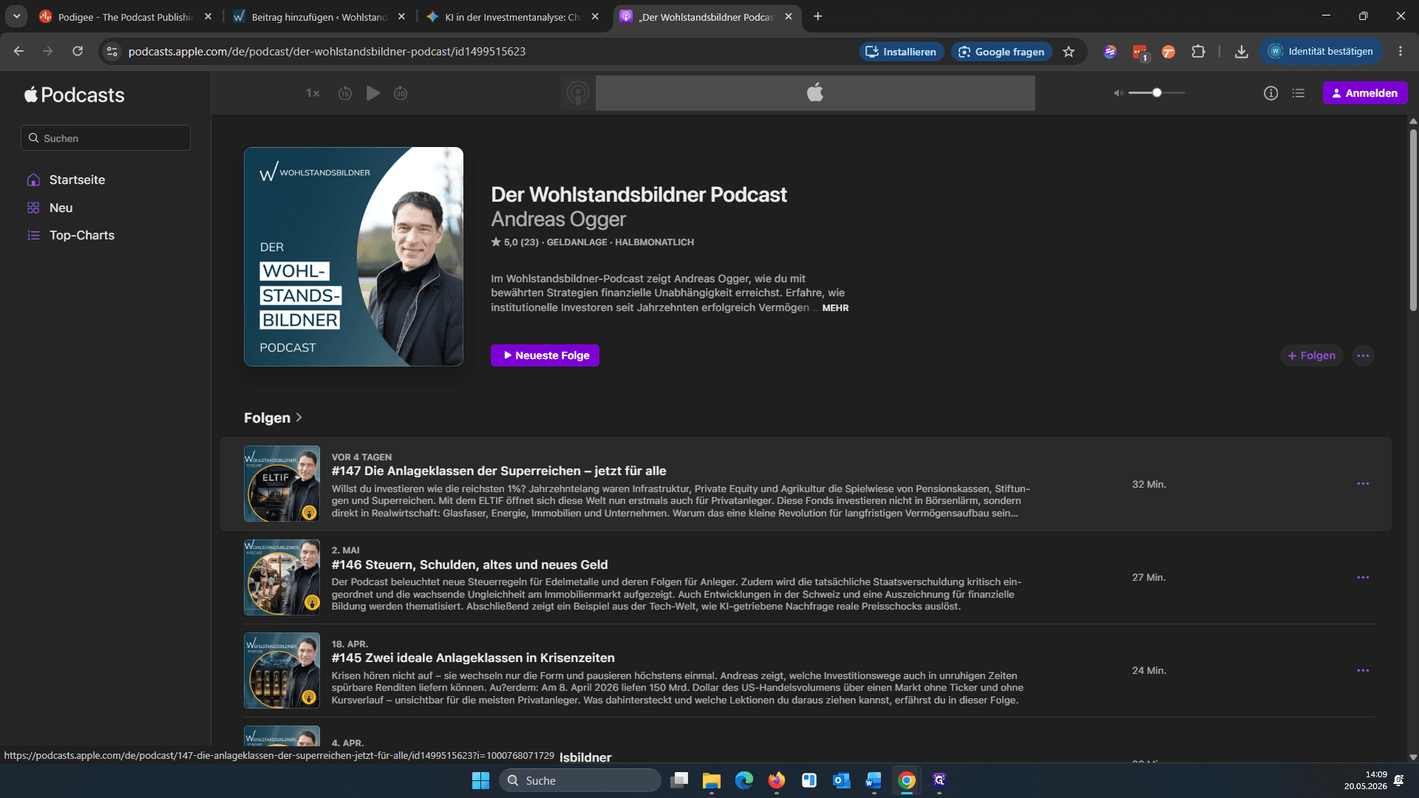
Task: Open browser downloads icon
Action: (x=1242, y=52)
